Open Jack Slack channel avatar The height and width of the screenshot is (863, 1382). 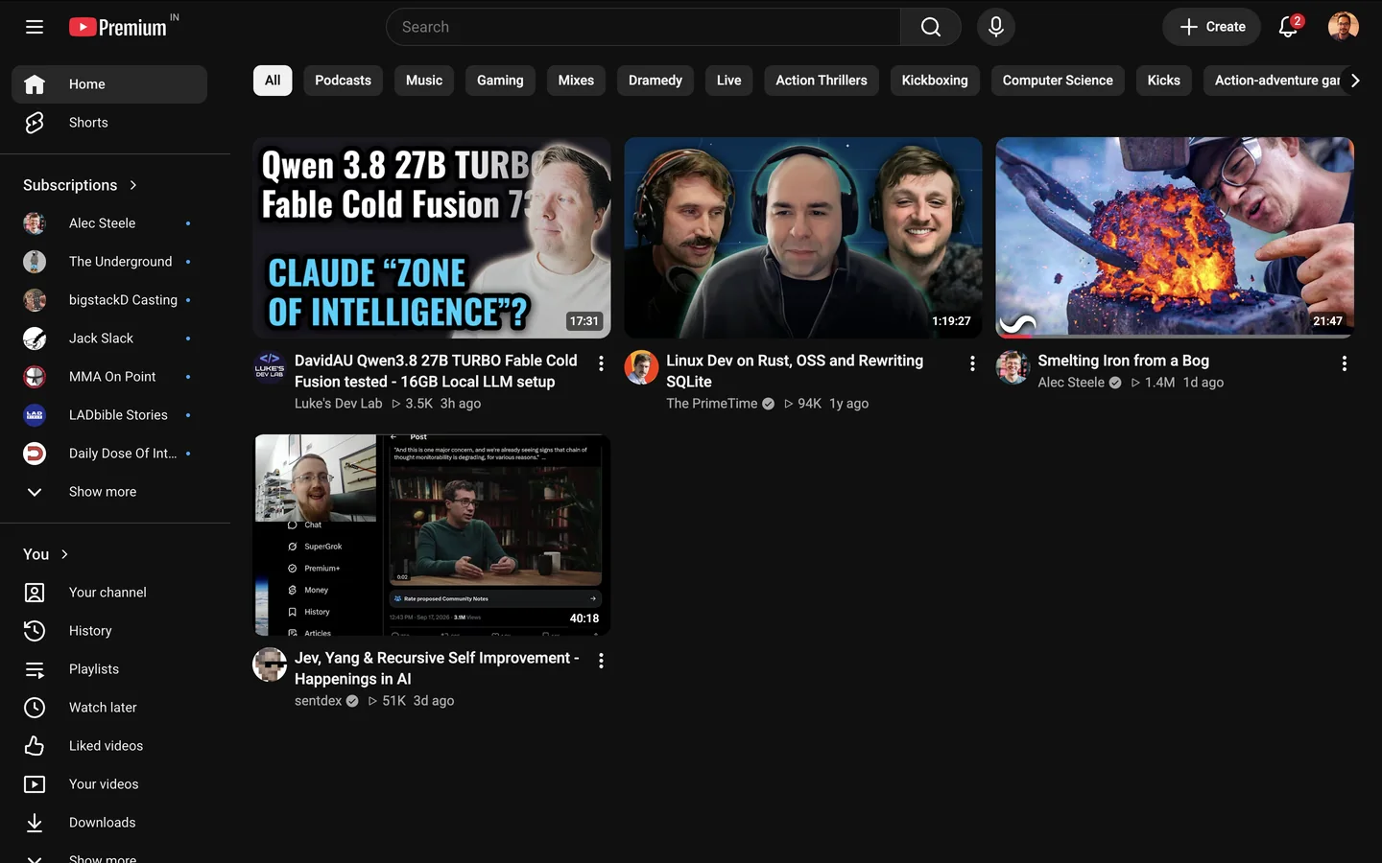tap(35, 338)
